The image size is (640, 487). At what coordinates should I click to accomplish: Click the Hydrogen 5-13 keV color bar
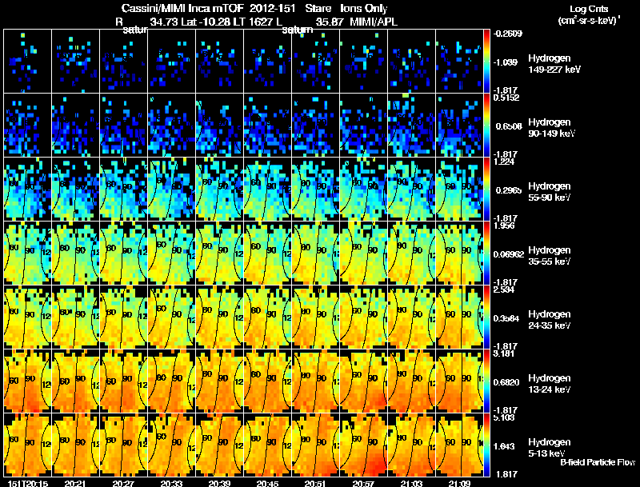[x=486, y=445]
